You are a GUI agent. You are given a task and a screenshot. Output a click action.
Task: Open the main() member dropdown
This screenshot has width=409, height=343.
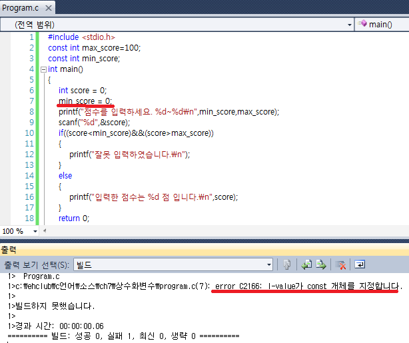(382, 25)
